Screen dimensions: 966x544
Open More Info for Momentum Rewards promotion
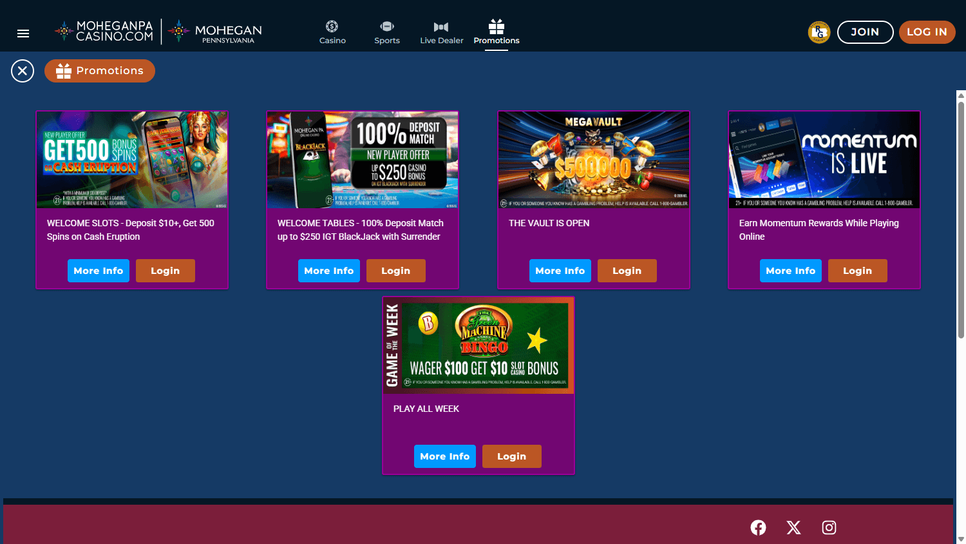(x=790, y=271)
